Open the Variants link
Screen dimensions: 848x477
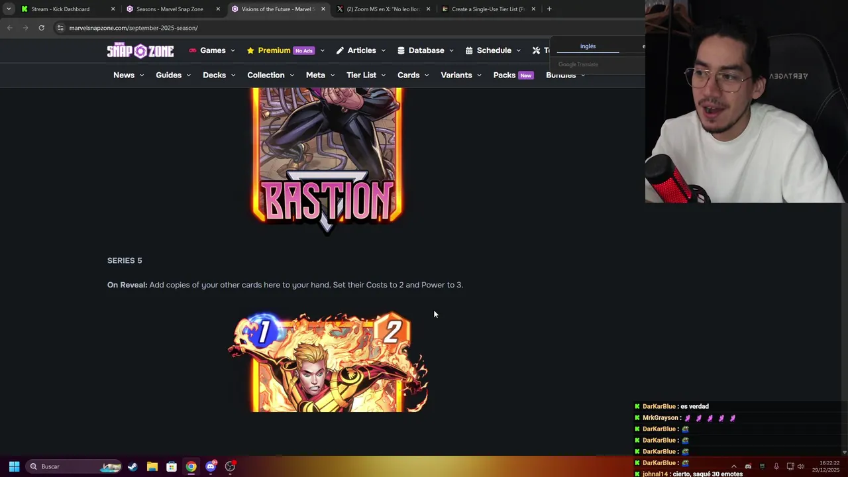(x=456, y=75)
